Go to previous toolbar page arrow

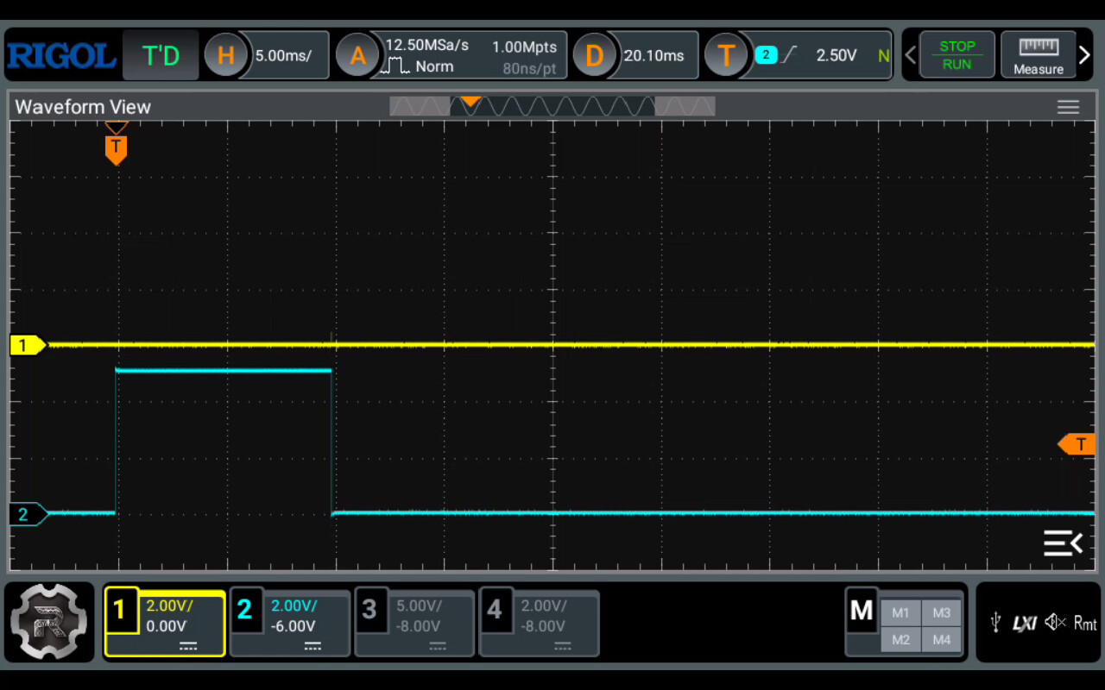pyautogui.click(x=910, y=56)
